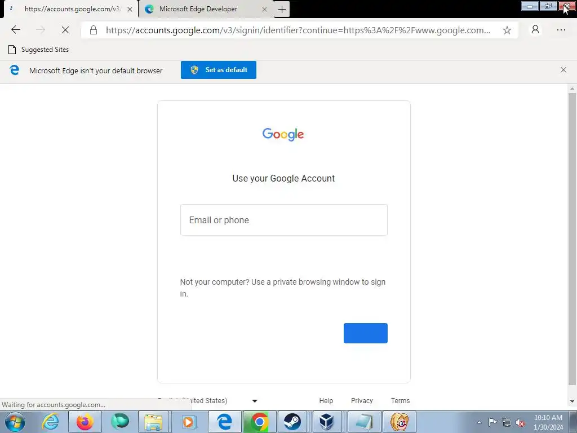Open the network tray icon

click(x=507, y=422)
